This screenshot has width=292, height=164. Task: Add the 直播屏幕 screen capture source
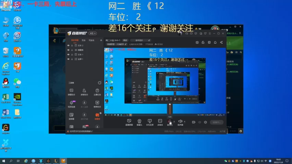pos(129,122)
